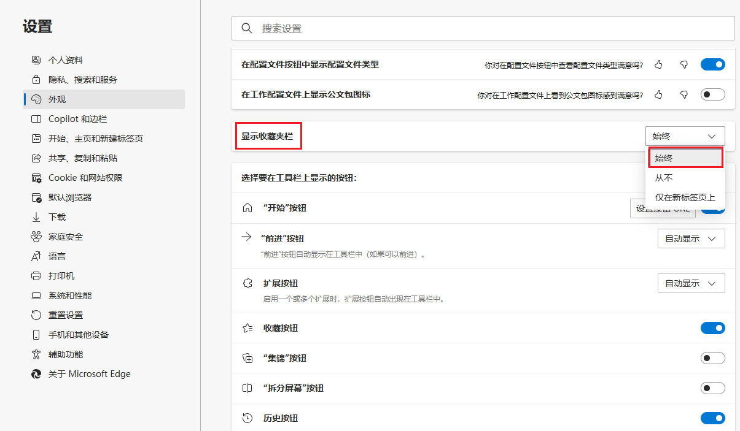Open the 显示收藏夹栏 dropdown
Viewport: 740px width, 431px height.
pyautogui.click(x=685, y=135)
